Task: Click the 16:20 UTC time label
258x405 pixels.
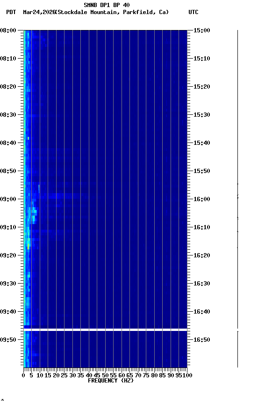Action: point(202,256)
